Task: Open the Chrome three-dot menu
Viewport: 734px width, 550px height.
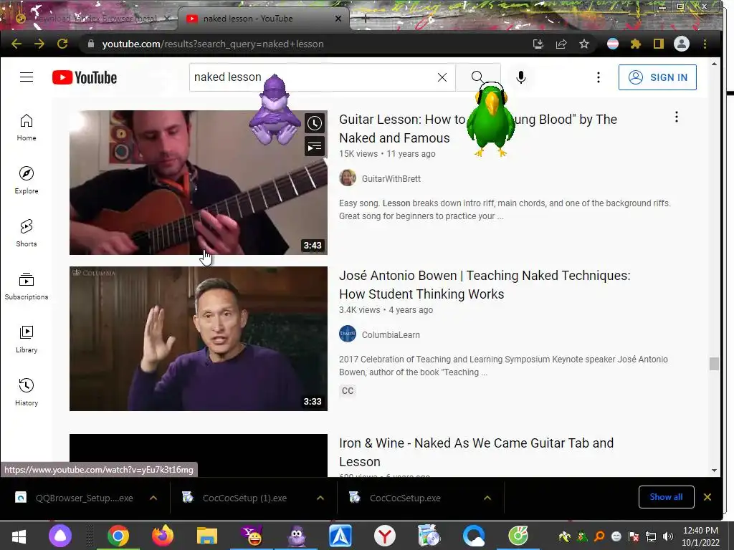Action: (705, 44)
